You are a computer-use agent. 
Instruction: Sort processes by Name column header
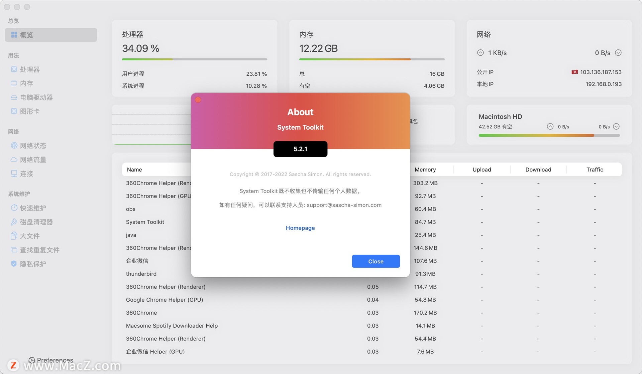click(x=134, y=169)
